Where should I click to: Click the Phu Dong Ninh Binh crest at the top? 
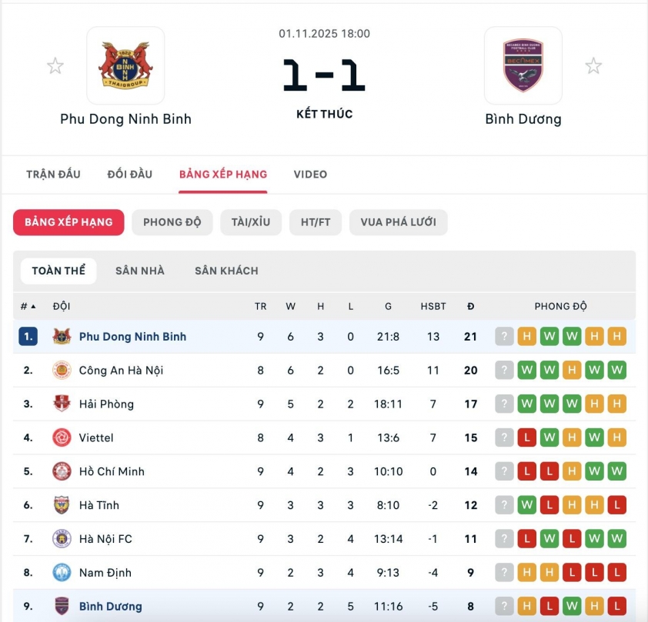(125, 65)
